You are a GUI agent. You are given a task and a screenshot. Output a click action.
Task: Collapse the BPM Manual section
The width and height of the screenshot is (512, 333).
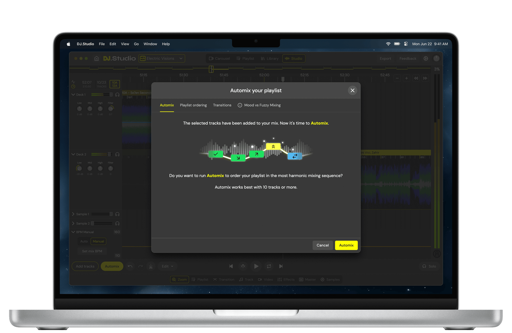[73, 232]
